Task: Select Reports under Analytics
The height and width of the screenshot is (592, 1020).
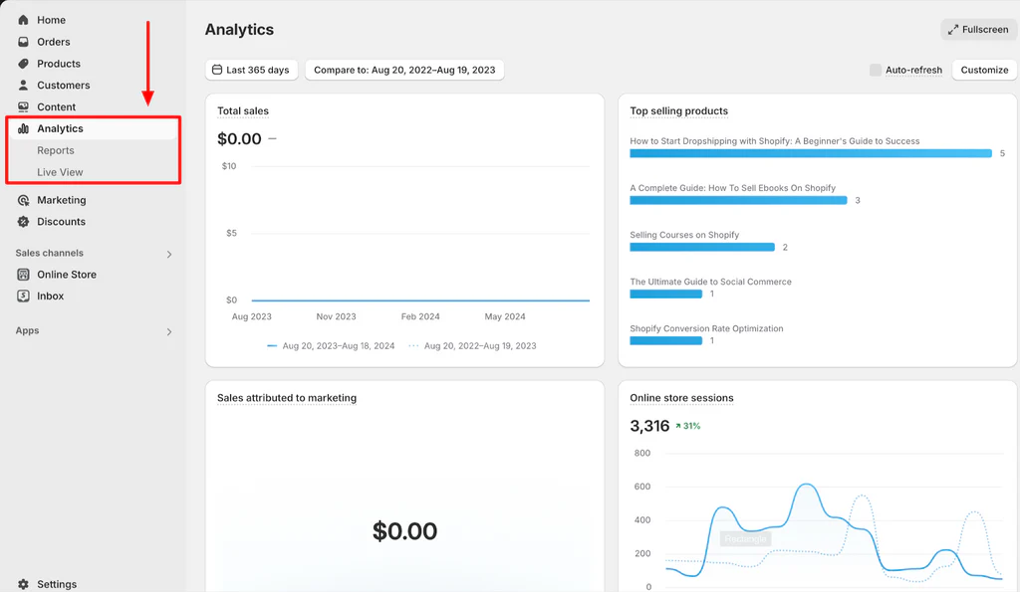Action: [55, 150]
